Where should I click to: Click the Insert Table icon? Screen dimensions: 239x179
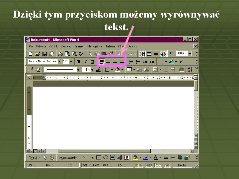click(149, 54)
